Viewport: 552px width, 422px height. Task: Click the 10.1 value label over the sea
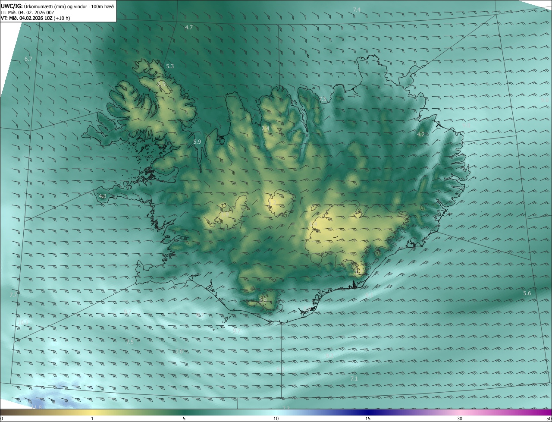click(x=23, y=322)
